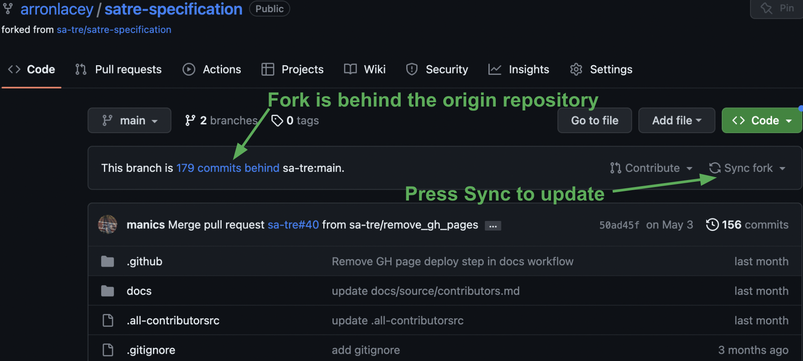Click the Insights graph icon
The width and height of the screenshot is (803, 361).
tap(495, 70)
